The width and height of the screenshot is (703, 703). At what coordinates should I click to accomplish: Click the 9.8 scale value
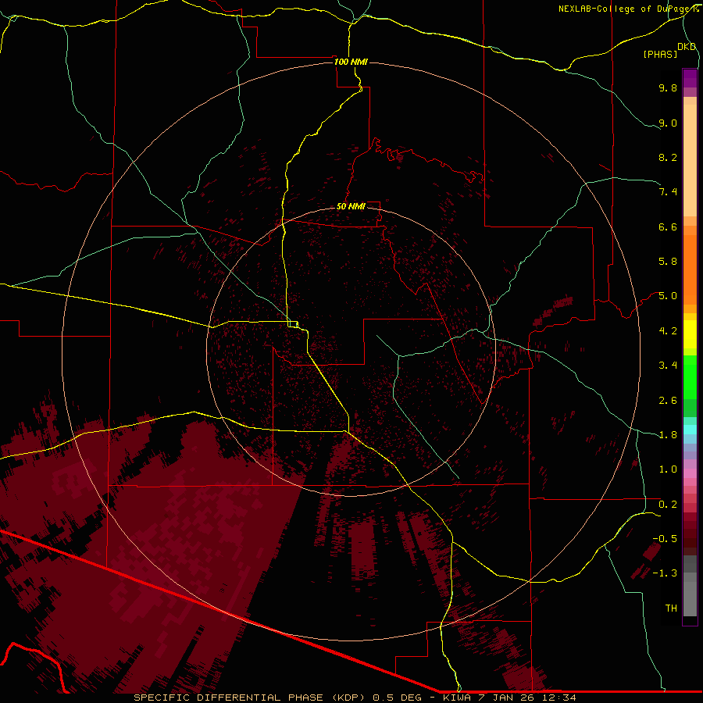[x=668, y=87]
